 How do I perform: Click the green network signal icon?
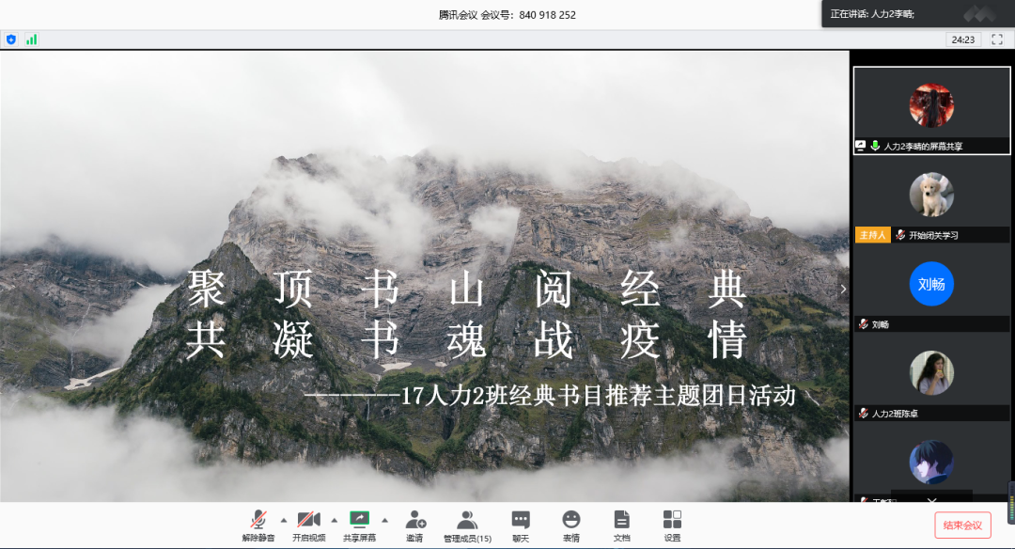[x=31, y=39]
